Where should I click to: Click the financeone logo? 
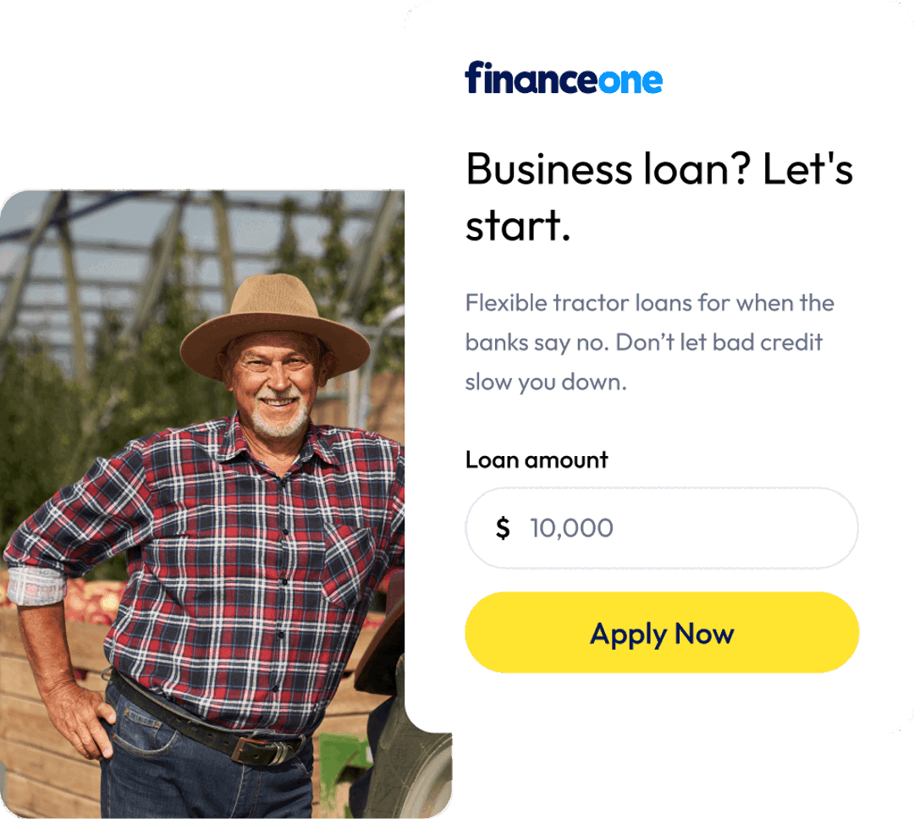tap(564, 80)
